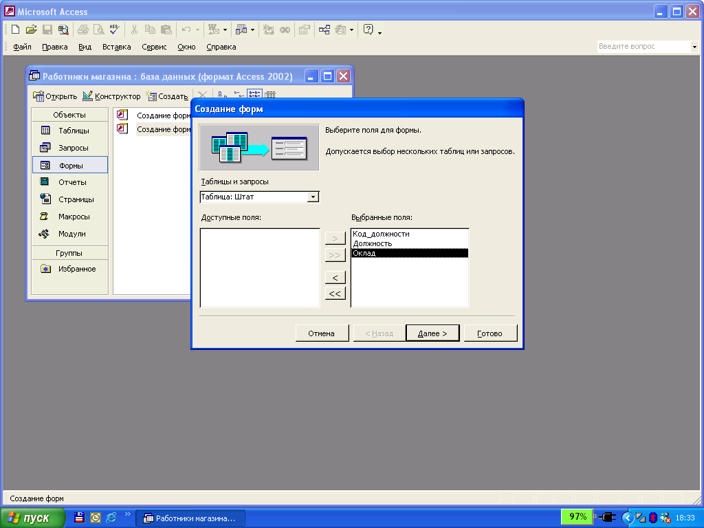Click the power plug tray icon
Screen dimensions: 704x528
(x=607, y=517)
